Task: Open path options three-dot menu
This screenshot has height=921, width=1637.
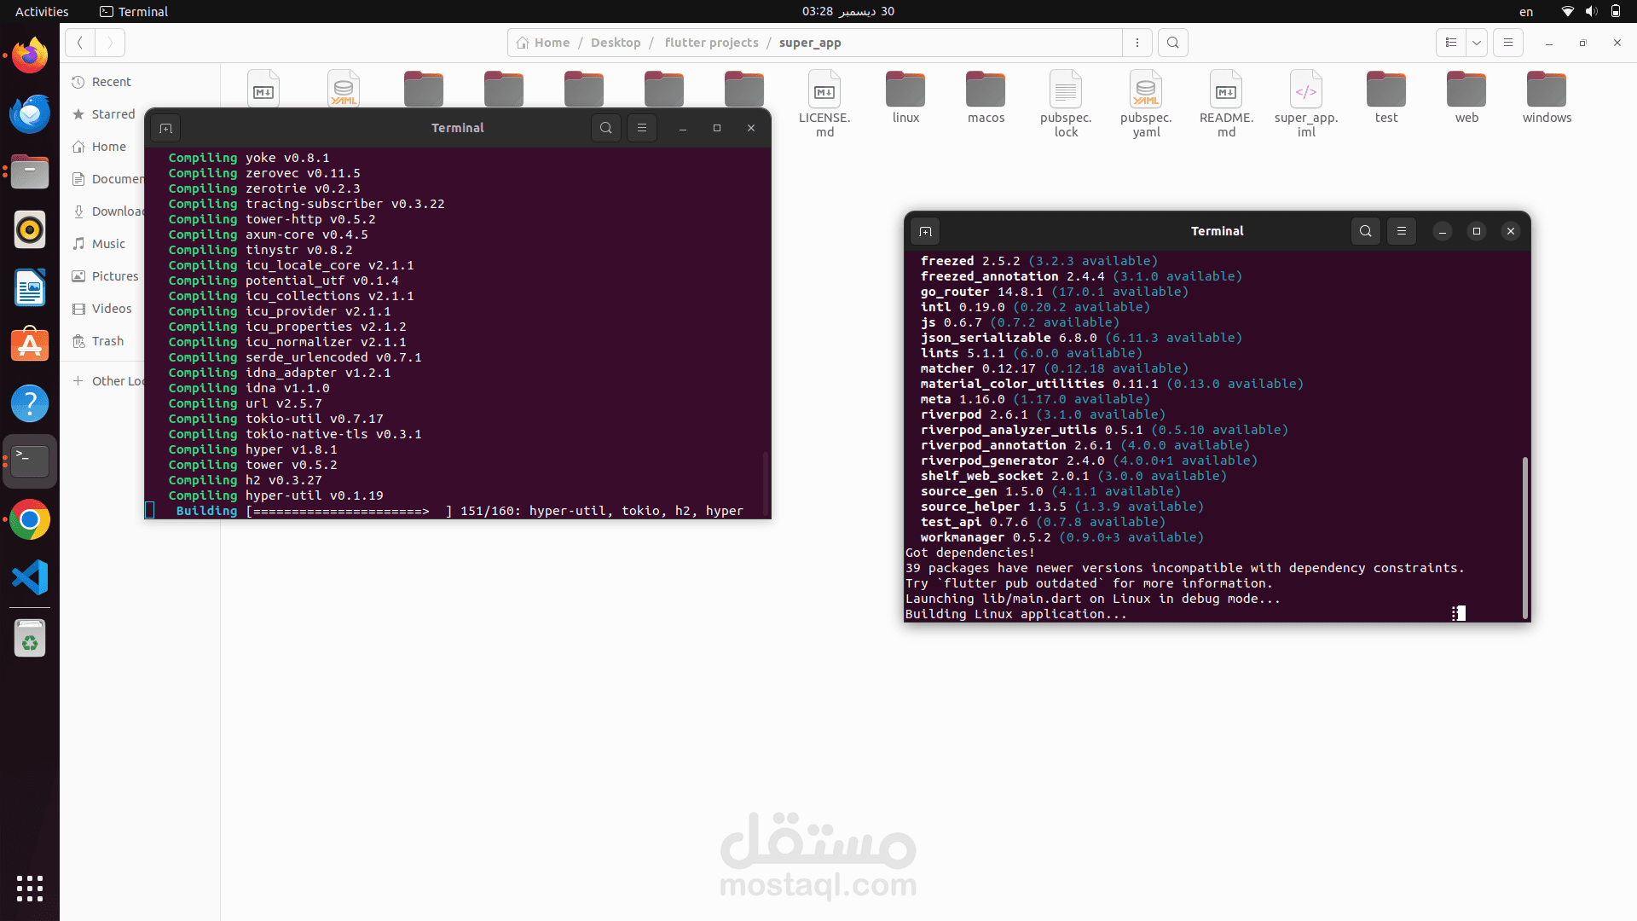Action: pos(1137,43)
